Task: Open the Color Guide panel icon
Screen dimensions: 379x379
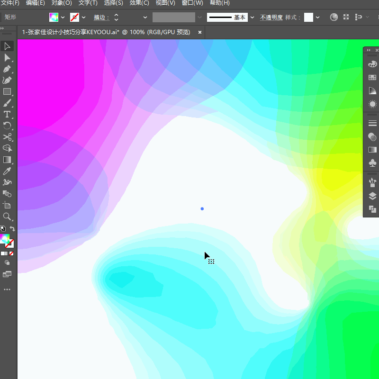Action: 372,90
